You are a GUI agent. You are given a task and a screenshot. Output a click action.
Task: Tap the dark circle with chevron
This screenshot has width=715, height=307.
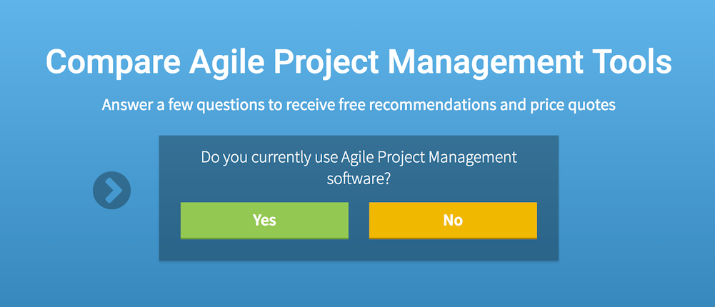(x=111, y=191)
